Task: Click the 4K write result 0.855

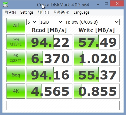Action: tap(97, 91)
